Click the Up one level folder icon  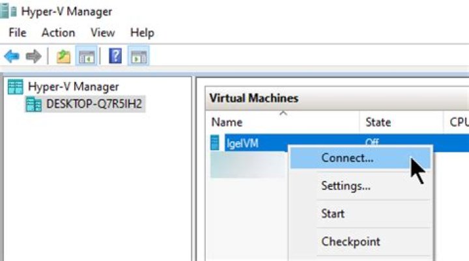pyautogui.click(x=63, y=57)
